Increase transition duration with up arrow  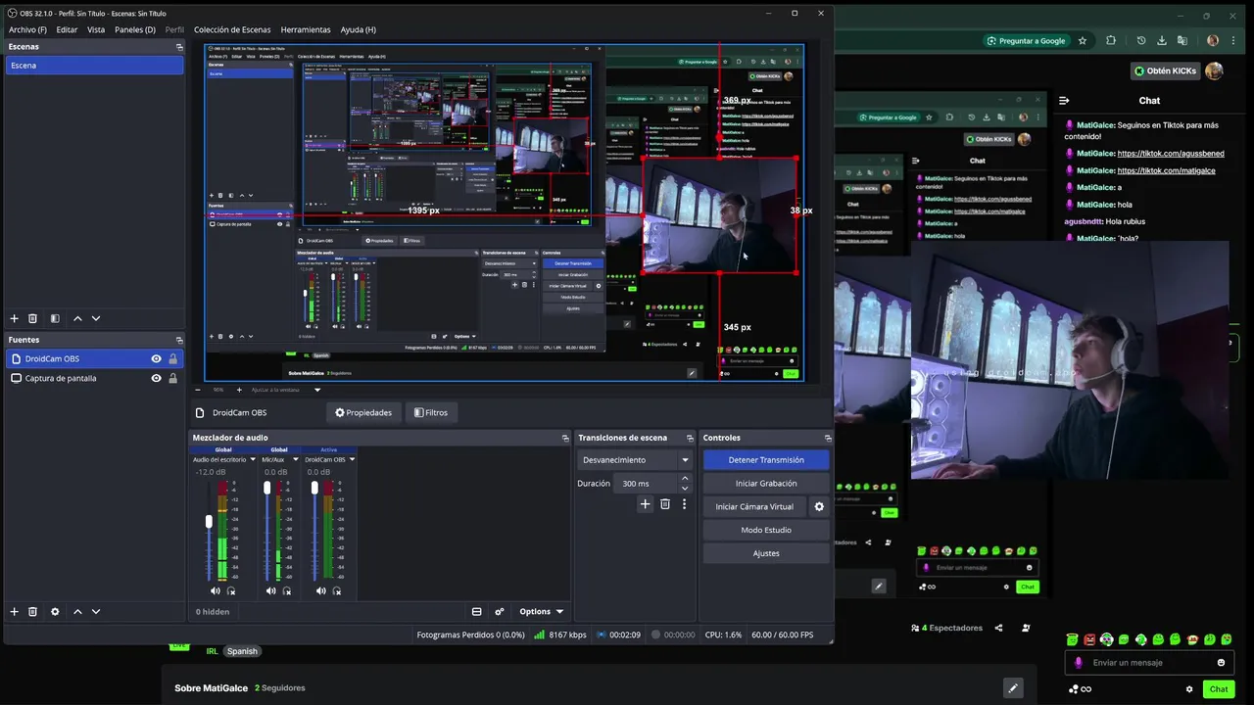684,478
